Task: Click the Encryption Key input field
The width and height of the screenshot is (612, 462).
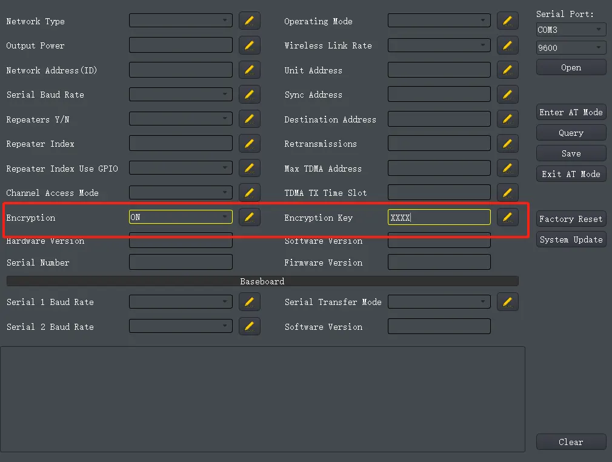Action: pos(439,217)
